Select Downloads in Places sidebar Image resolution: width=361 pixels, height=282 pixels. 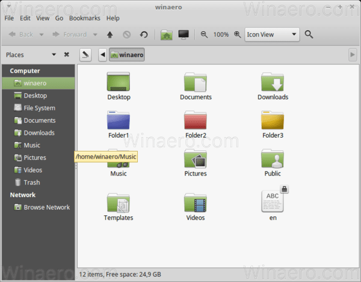[x=39, y=133]
